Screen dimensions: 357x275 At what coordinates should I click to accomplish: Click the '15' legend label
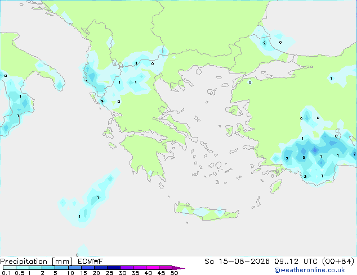pos(83,273)
